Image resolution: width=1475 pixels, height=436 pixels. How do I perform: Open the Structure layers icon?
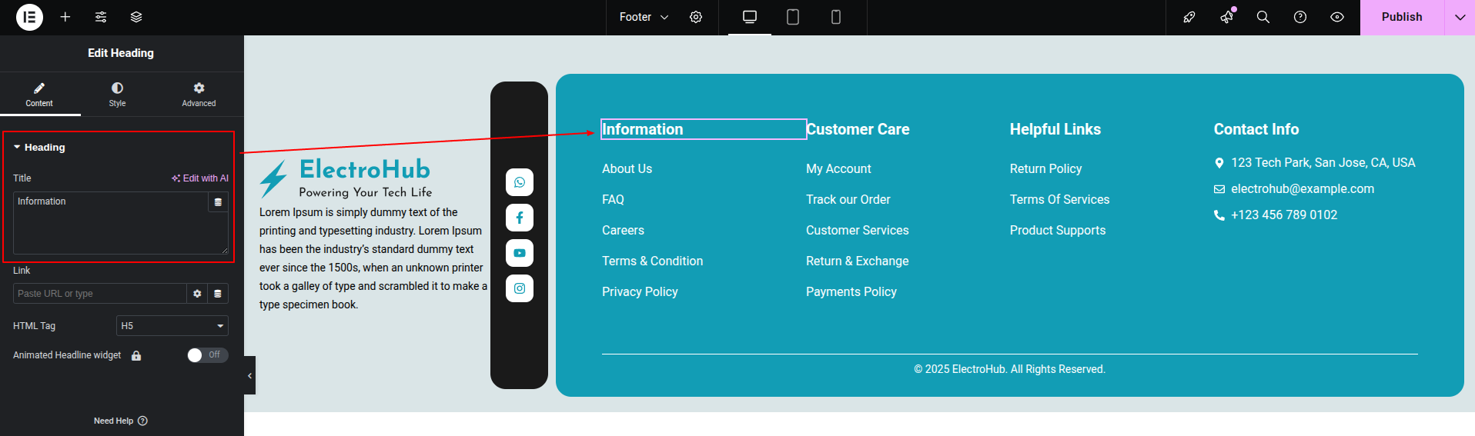[136, 17]
